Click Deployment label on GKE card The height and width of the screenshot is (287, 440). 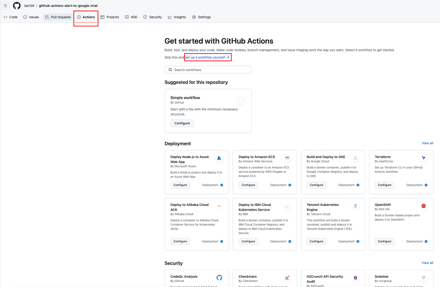pos(346,185)
